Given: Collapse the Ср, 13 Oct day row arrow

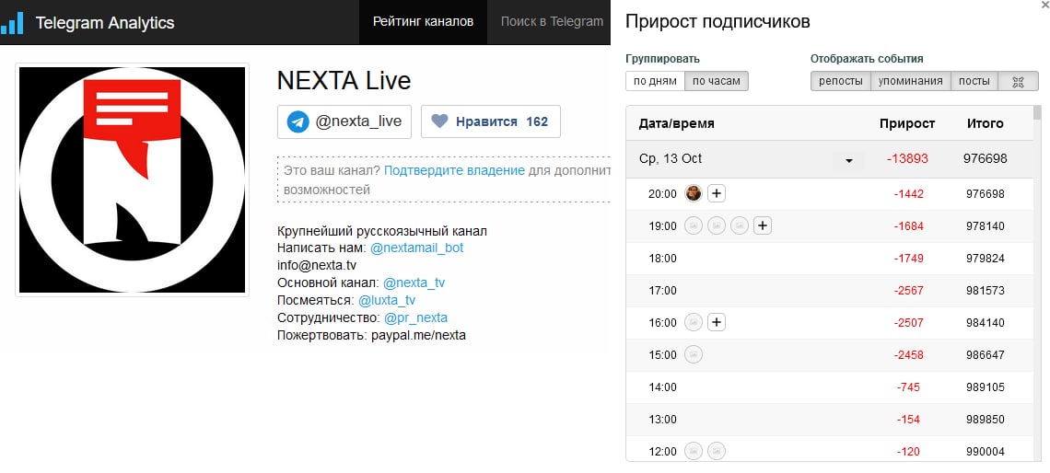Looking at the screenshot, I should click(x=849, y=160).
